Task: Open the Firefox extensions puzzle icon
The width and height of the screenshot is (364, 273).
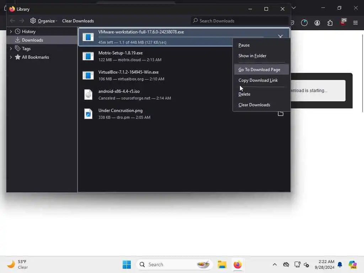Action: coord(330,23)
